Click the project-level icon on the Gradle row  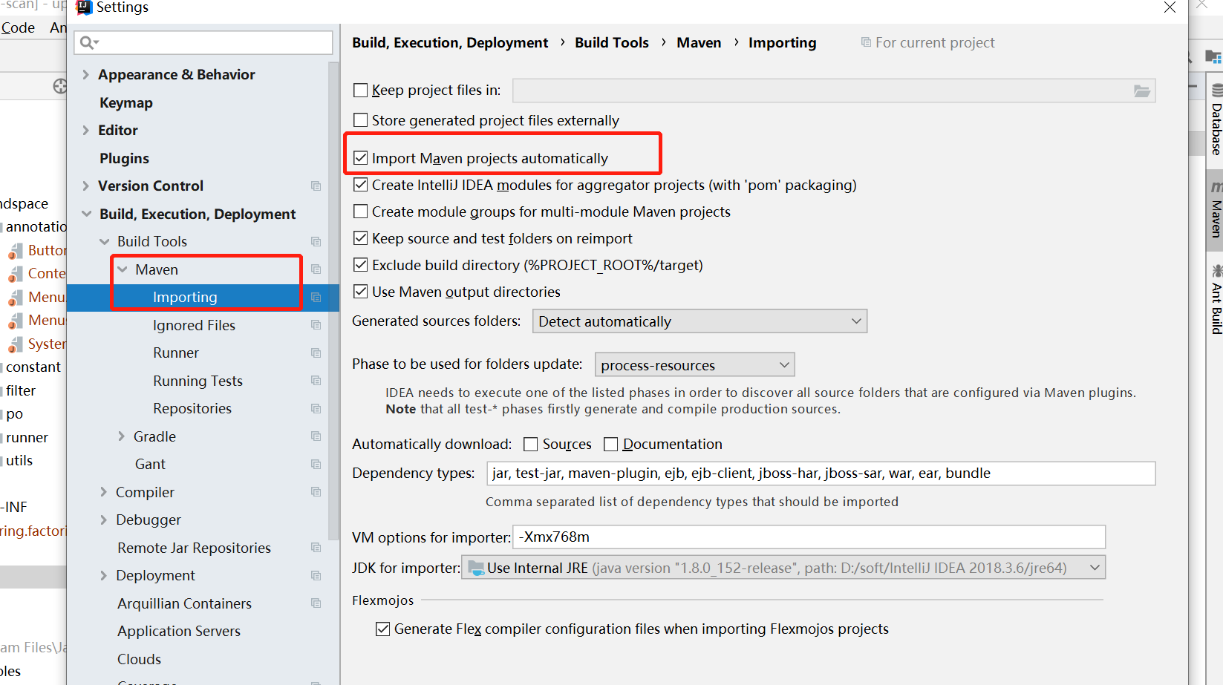[x=316, y=436]
